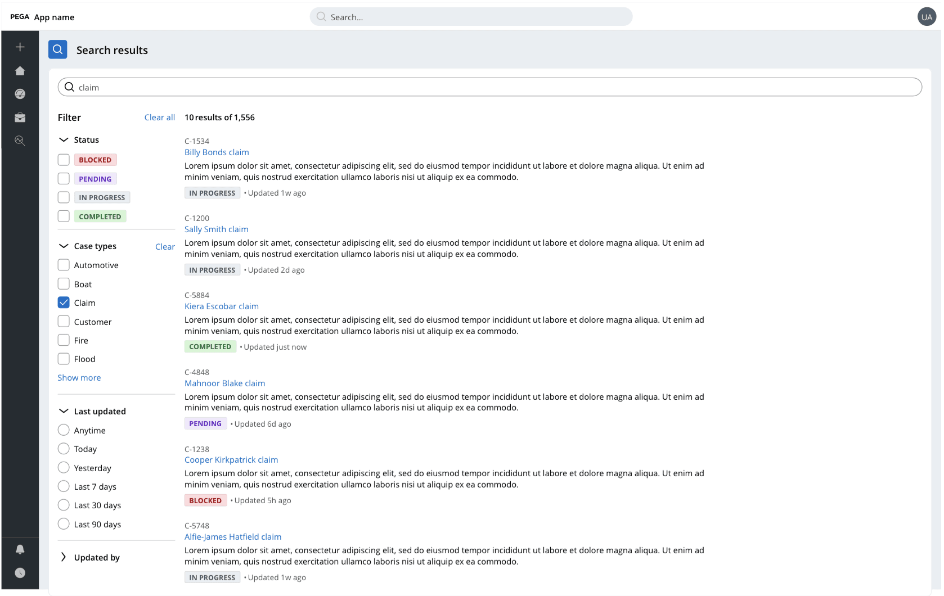Screen dimensions: 944x596
Task: Collapse the Case types filter section
Action: 64,246
